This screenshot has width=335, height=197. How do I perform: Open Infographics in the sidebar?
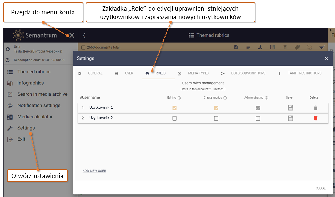(x=30, y=83)
